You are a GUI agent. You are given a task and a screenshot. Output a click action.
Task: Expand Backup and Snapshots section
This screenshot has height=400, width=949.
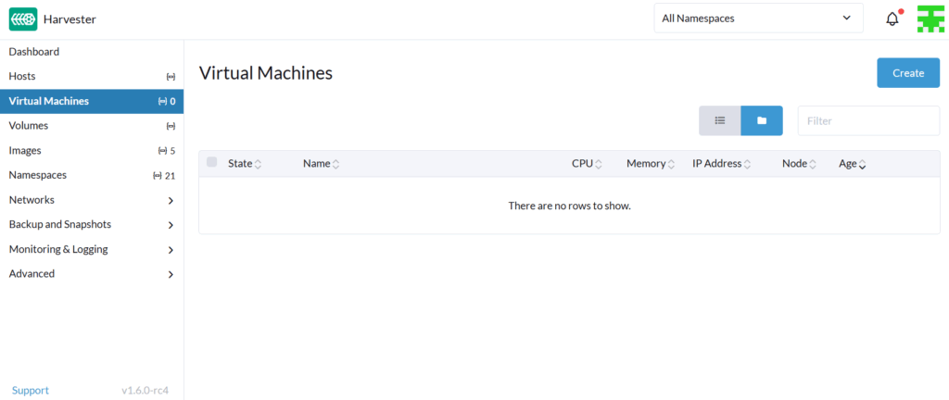pos(171,225)
